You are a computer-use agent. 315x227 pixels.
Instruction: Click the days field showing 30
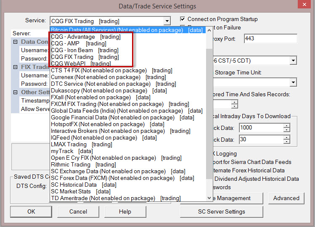[x=261, y=140]
